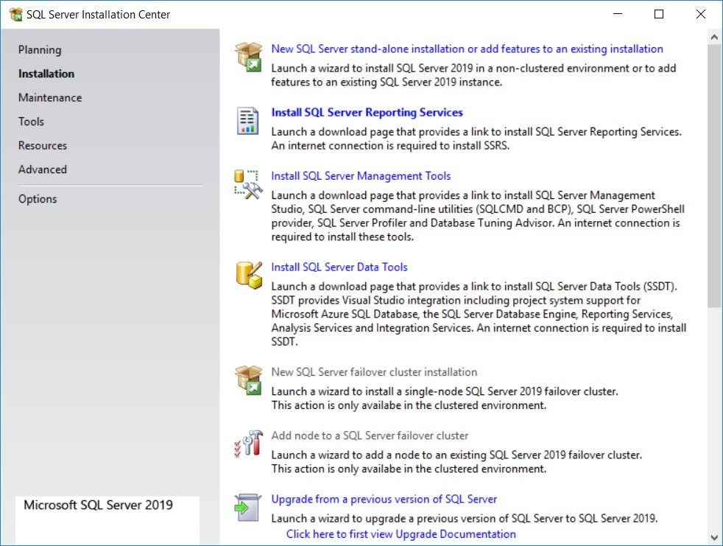
Task: Open the Resources section
Action: point(42,145)
